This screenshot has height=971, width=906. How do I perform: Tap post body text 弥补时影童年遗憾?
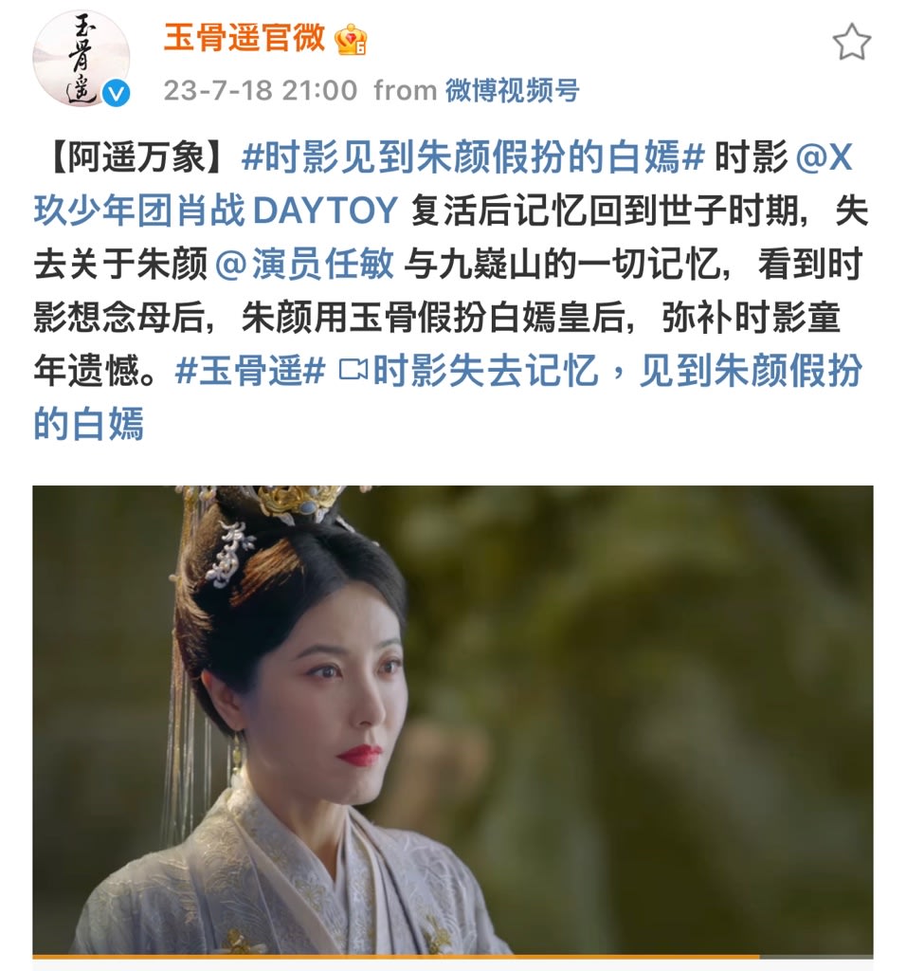click(436, 343)
